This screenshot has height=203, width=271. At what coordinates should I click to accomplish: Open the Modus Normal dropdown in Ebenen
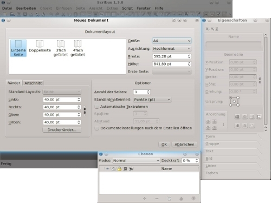136,160
